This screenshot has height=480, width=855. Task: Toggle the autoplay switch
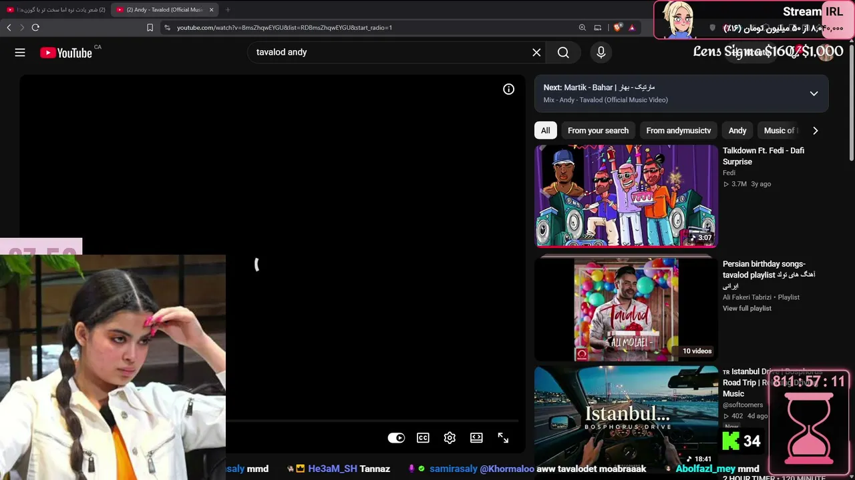point(396,438)
